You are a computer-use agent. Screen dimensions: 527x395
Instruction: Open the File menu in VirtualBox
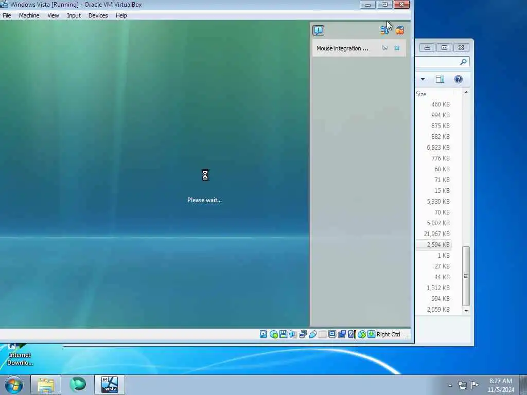coord(7,15)
